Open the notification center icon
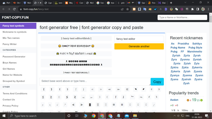The width and height of the screenshot is (212, 119). coord(207,116)
